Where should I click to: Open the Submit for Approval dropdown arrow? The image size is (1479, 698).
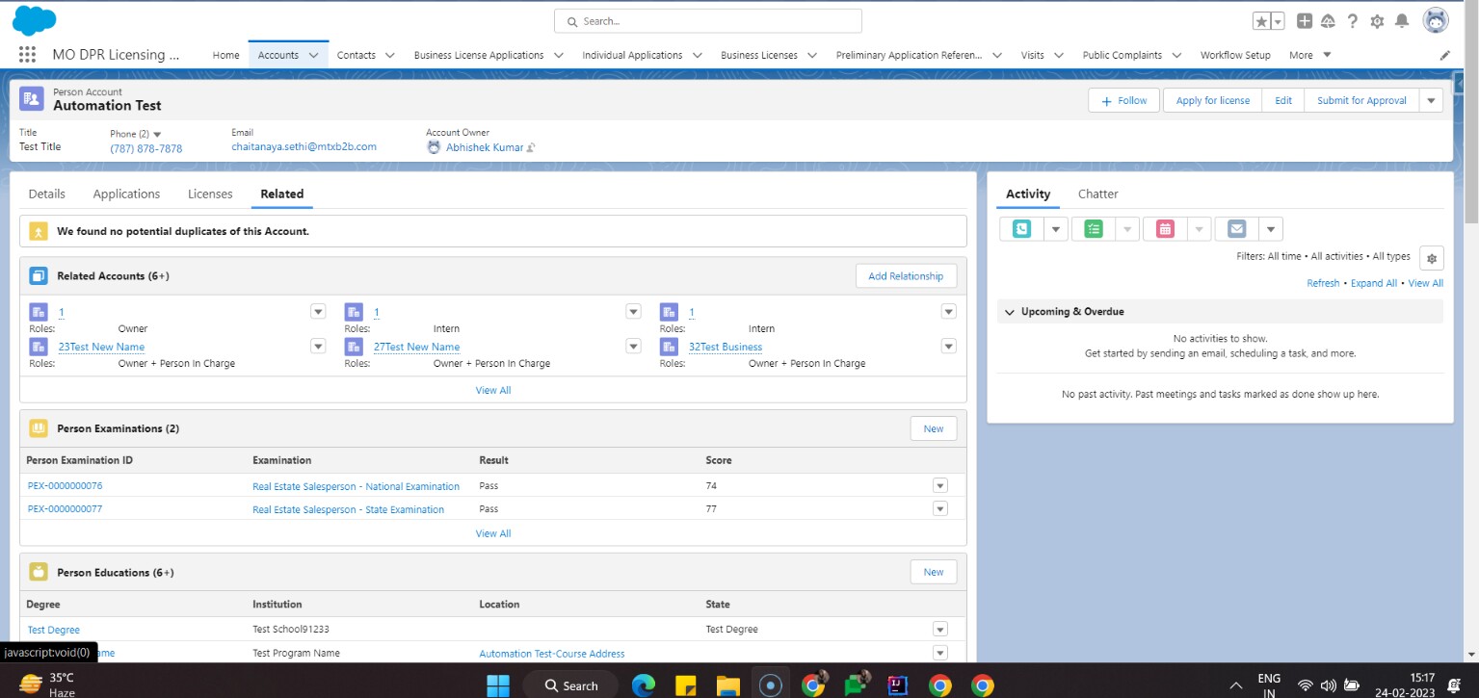point(1431,99)
